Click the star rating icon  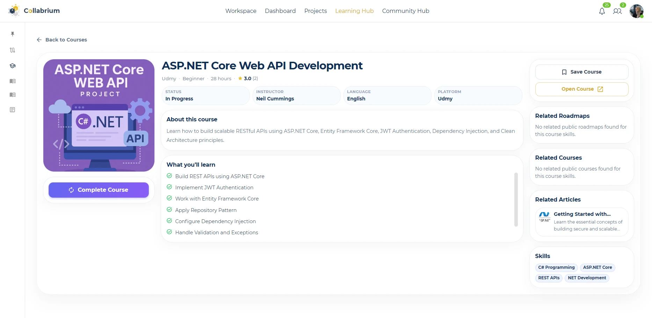[240, 78]
